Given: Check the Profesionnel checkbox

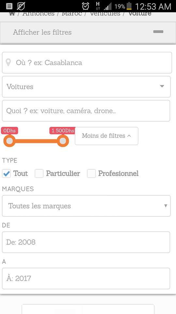Looking at the screenshot, I should 91,174.
